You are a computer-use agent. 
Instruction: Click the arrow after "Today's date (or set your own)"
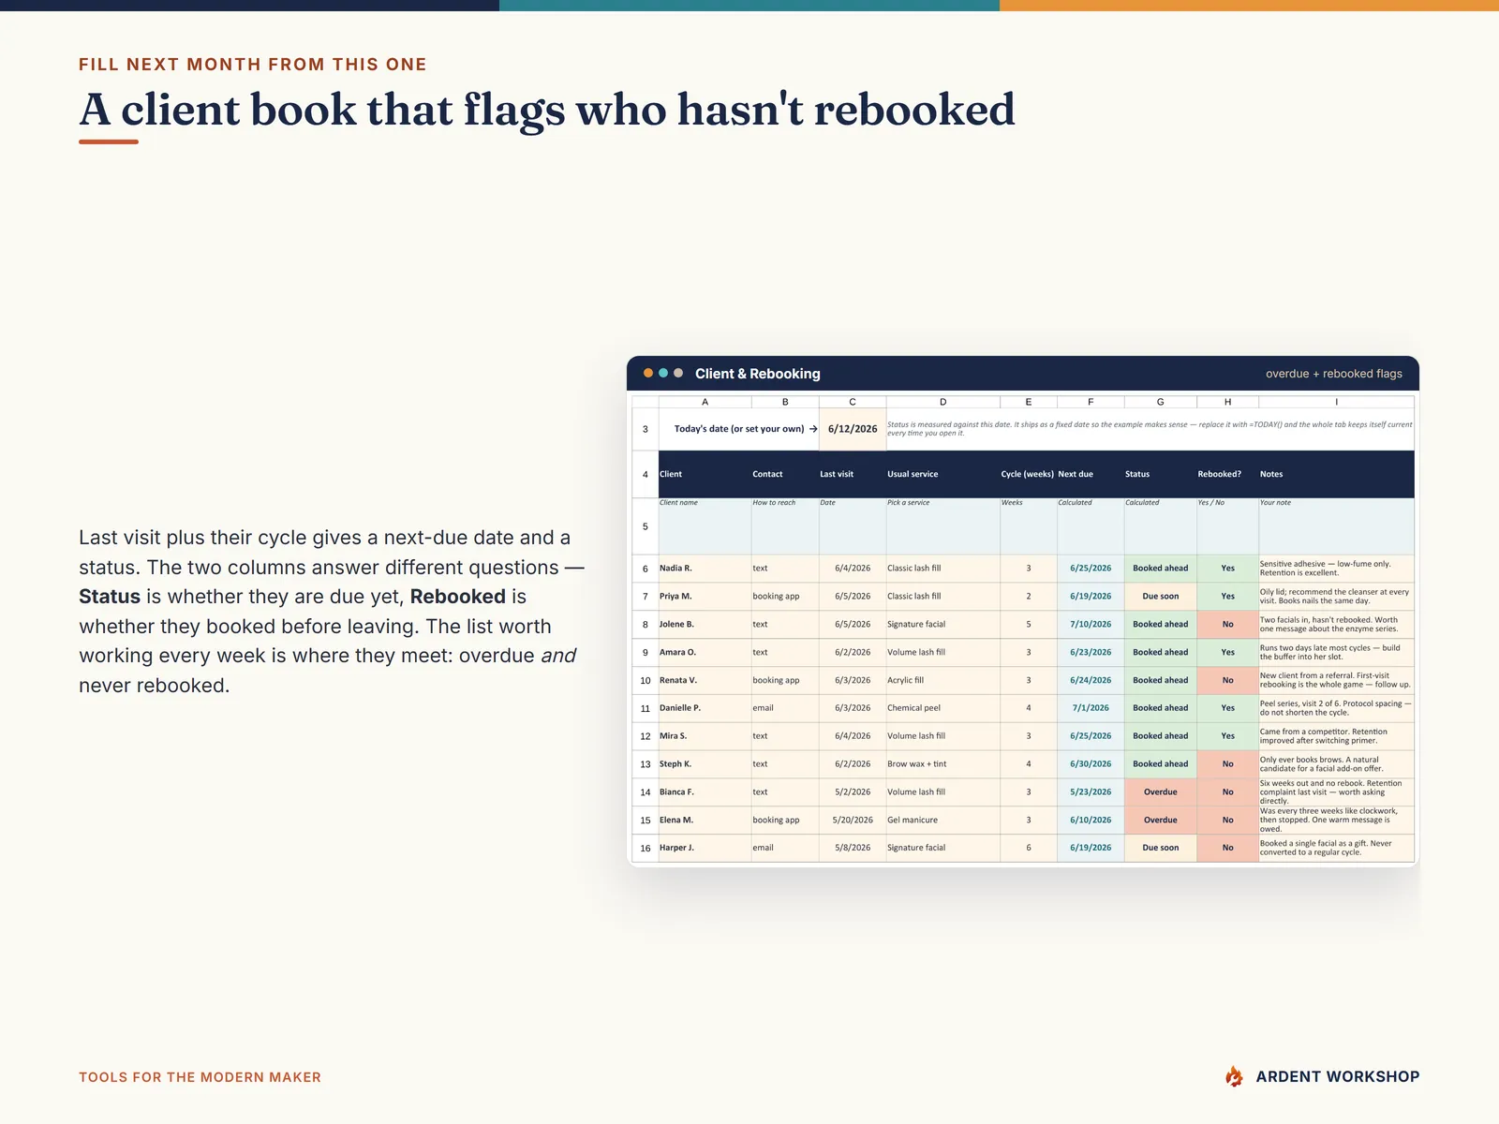[813, 429]
